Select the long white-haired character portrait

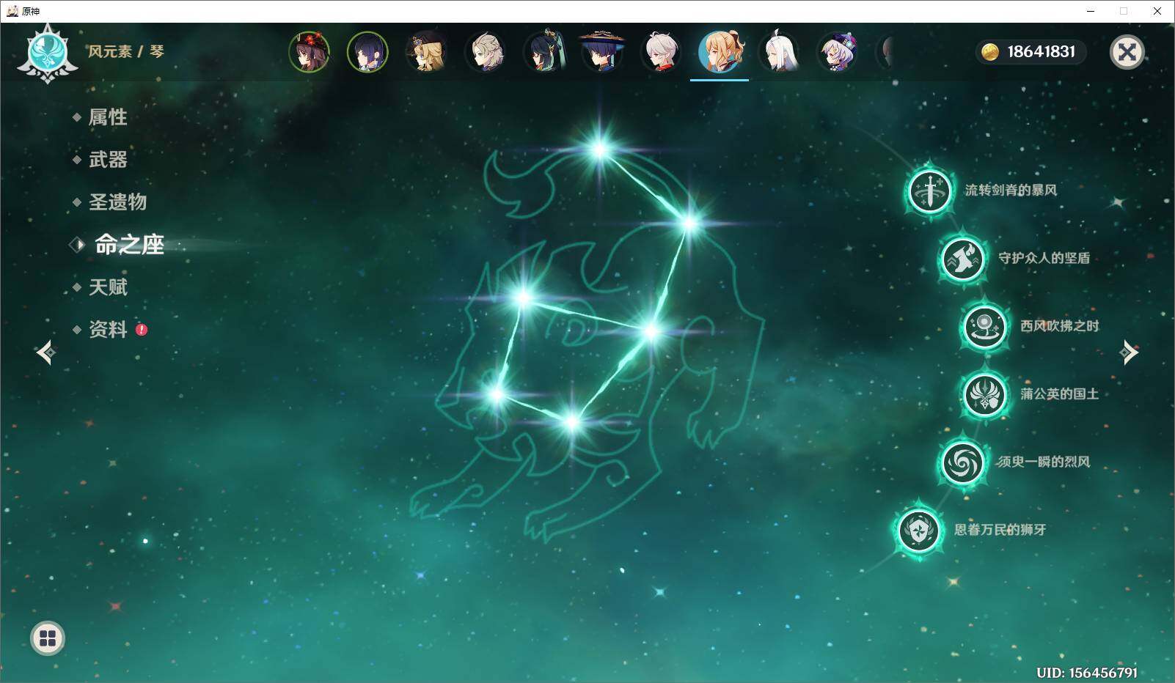coord(778,52)
